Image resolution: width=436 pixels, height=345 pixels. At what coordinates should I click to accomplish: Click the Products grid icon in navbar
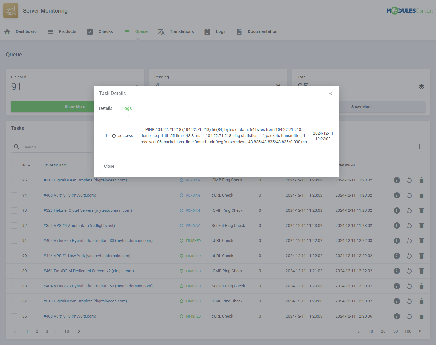[x=50, y=31]
